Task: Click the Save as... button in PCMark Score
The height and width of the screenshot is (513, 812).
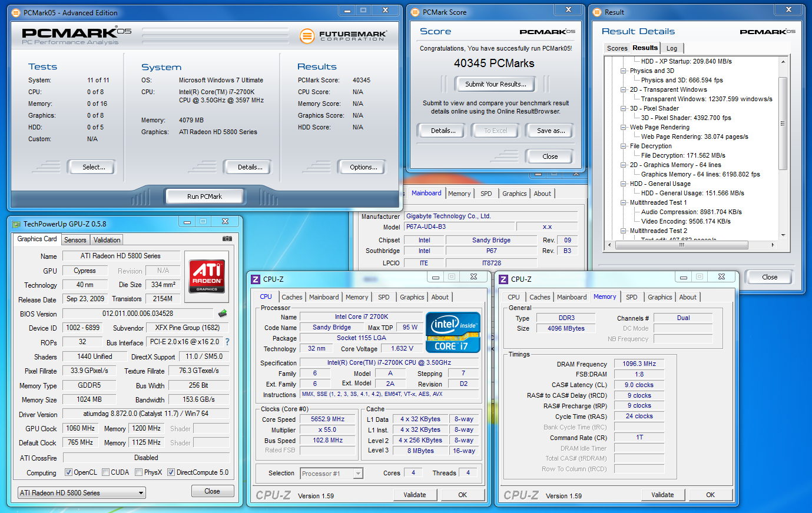Action: 551,131
